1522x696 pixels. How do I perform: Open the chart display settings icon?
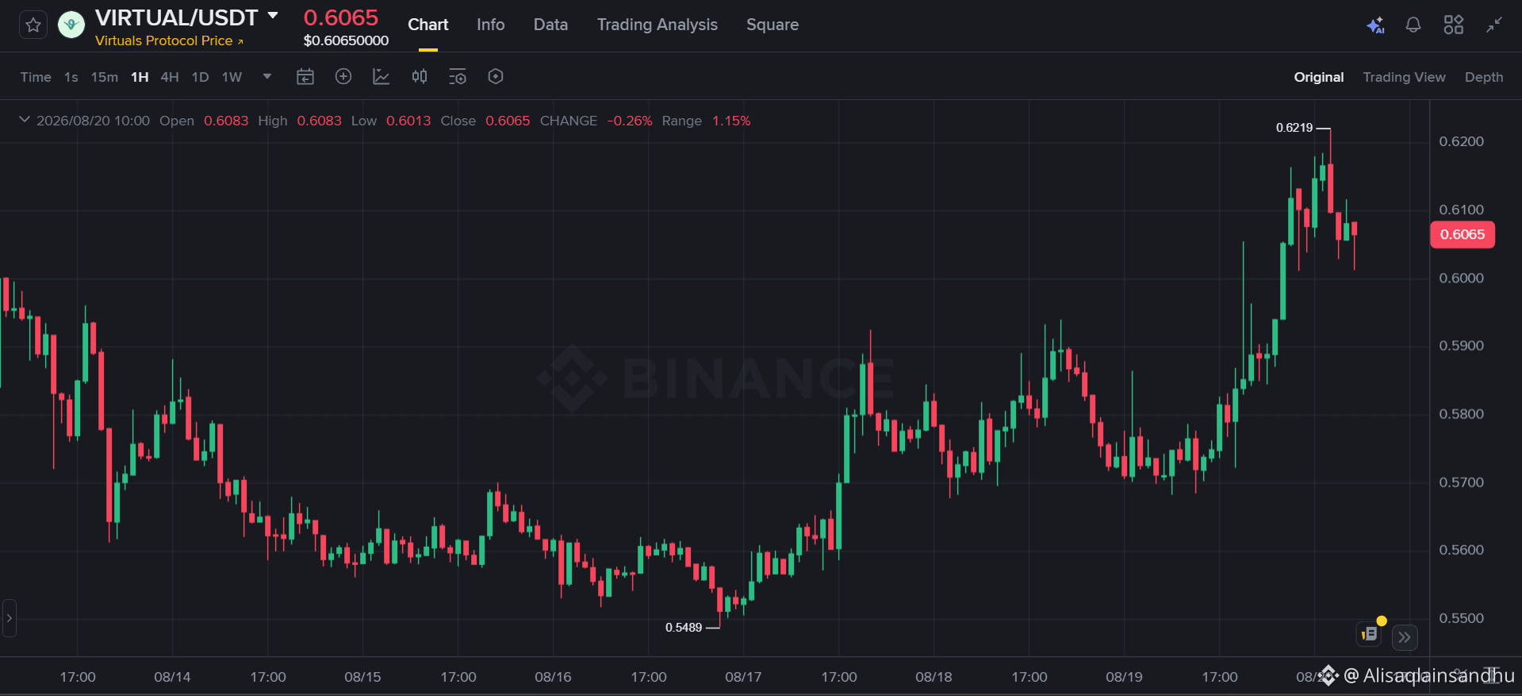point(458,77)
